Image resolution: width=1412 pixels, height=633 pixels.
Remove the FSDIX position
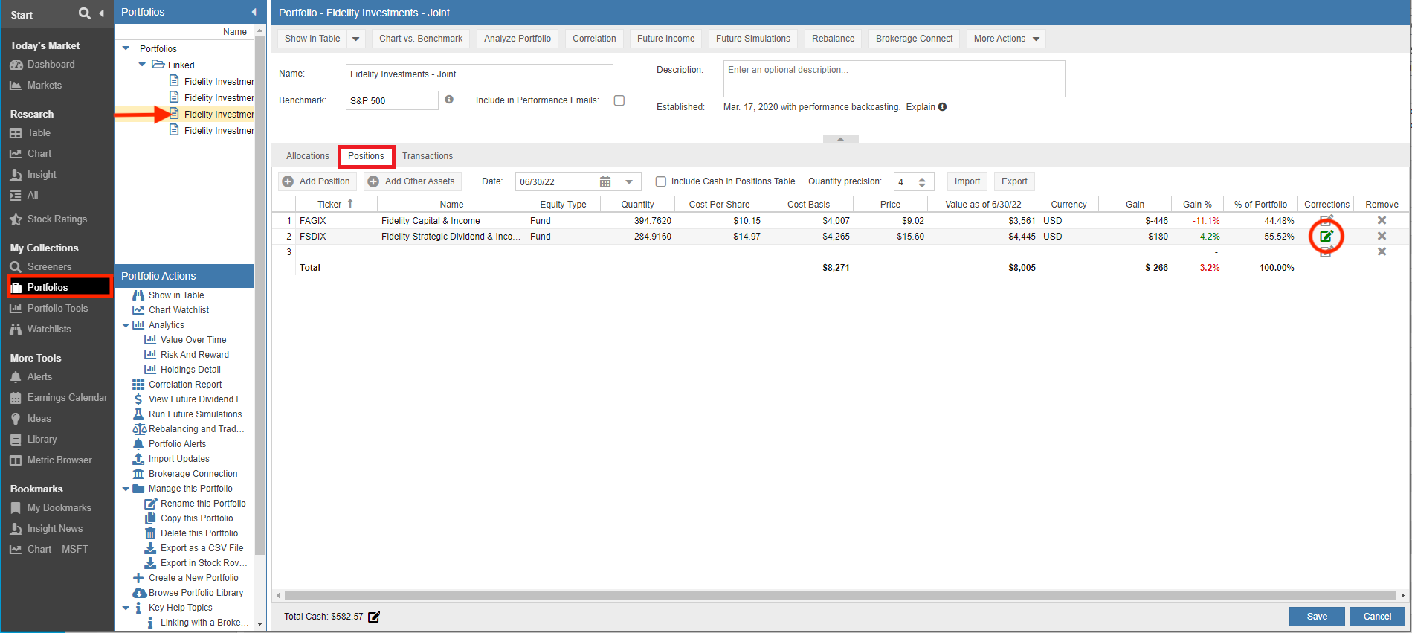[x=1382, y=236]
